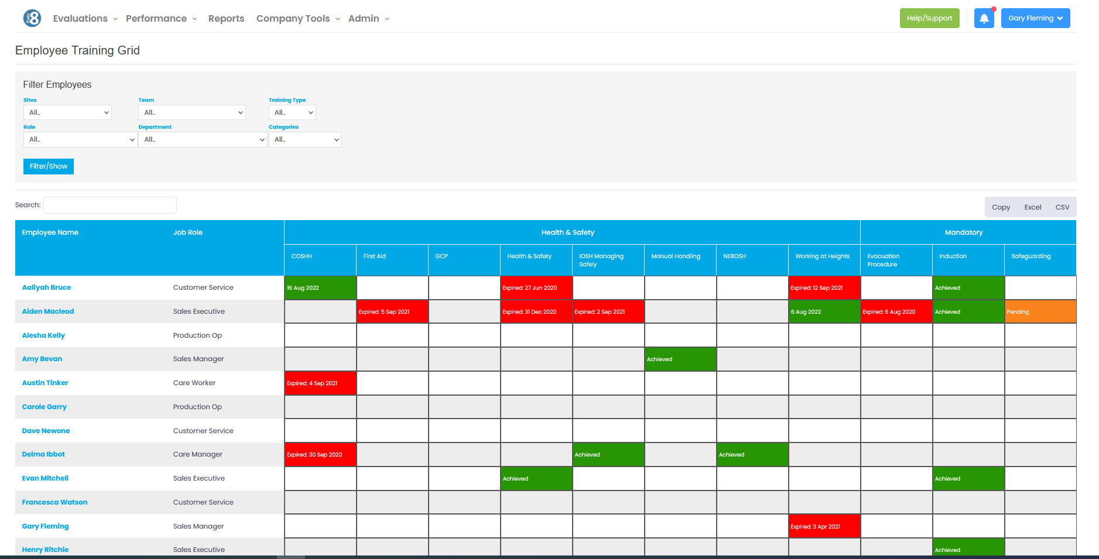1099x559 pixels.
Task: Open the Reports page
Action: [226, 18]
